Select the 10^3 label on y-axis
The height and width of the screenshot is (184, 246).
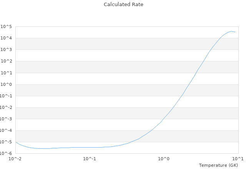pyautogui.click(x=6, y=49)
